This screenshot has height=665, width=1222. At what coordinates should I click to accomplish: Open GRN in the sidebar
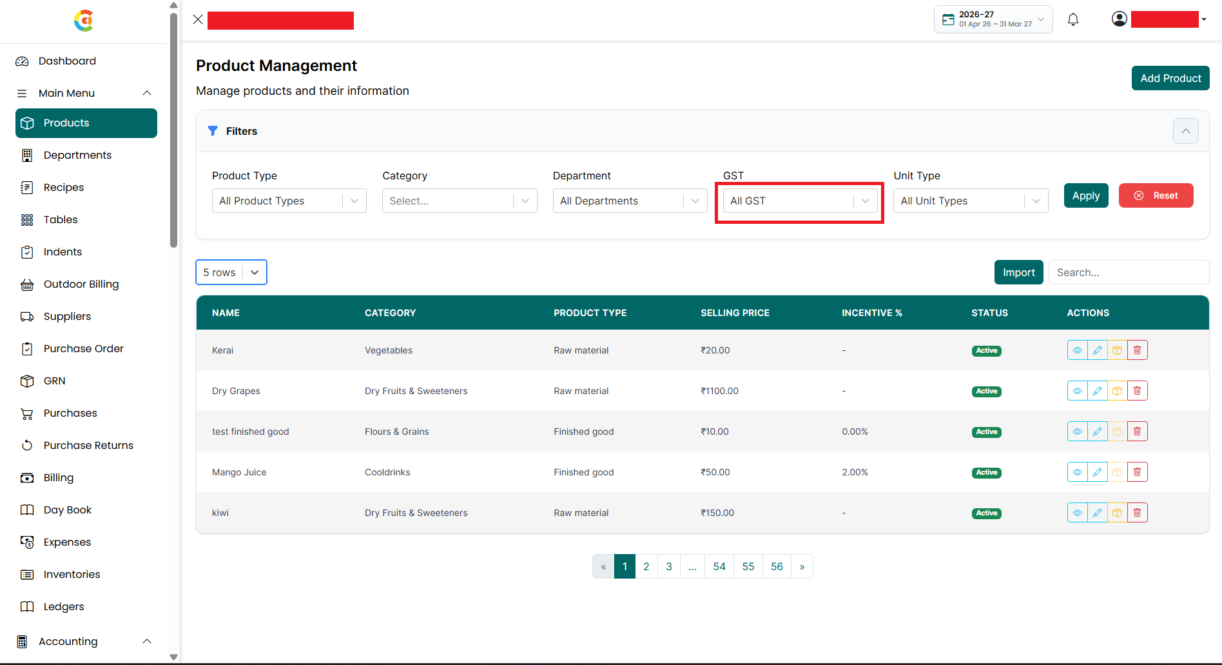(x=86, y=381)
